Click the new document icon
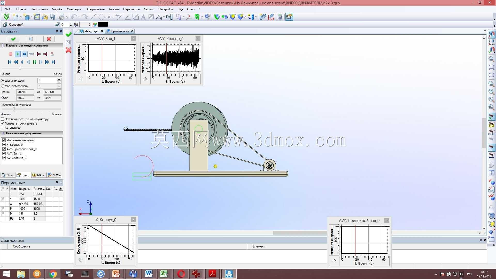 (16, 17)
